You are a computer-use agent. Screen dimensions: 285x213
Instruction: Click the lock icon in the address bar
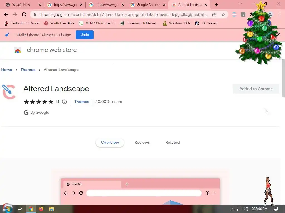click(x=35, y=14)
